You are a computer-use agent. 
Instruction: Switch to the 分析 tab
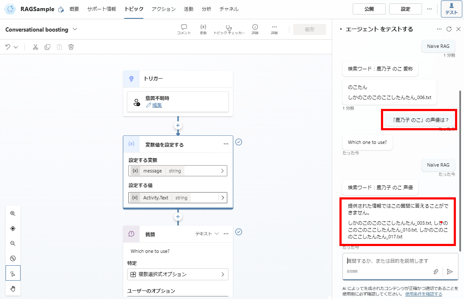pyautogui.click(x=206, y=9)
